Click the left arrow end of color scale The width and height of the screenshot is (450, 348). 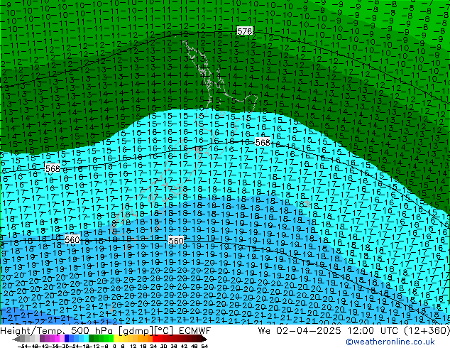tap(16, 339)
